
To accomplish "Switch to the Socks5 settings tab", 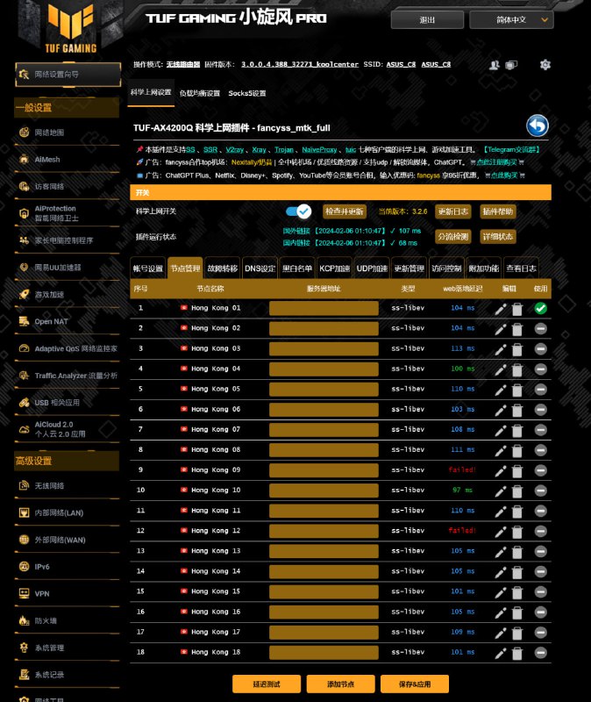I will coord(247,93).
